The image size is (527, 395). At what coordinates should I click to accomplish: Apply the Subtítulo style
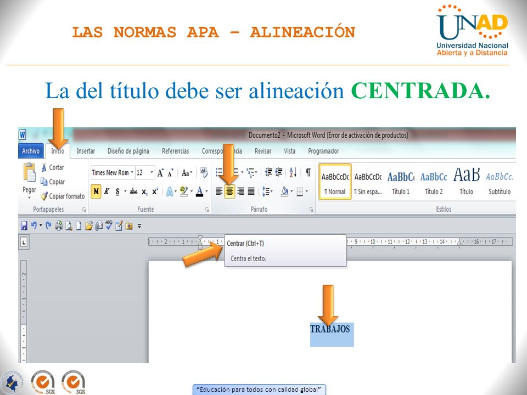pos(500,182)
